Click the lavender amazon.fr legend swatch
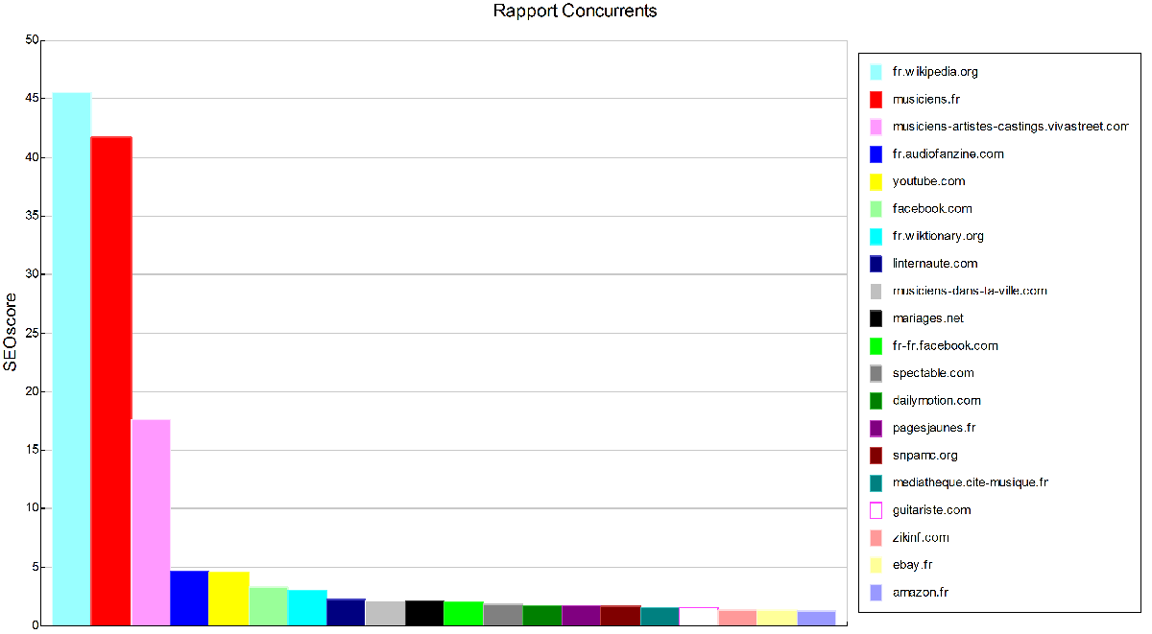The height and width of the screenshot is (634, 1152). tap(876, 593)
